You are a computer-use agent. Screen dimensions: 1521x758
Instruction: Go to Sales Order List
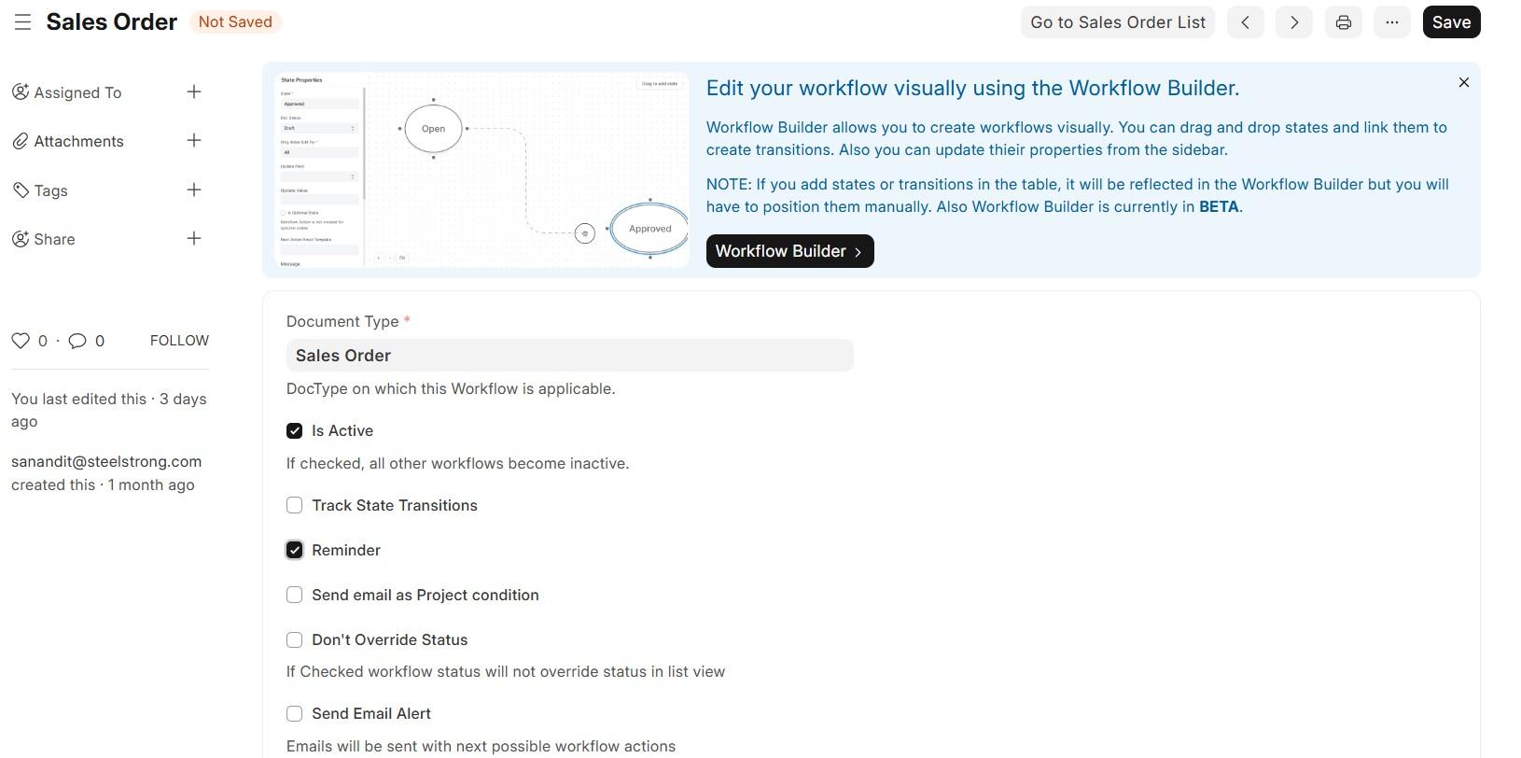(x=1117, y=22)
